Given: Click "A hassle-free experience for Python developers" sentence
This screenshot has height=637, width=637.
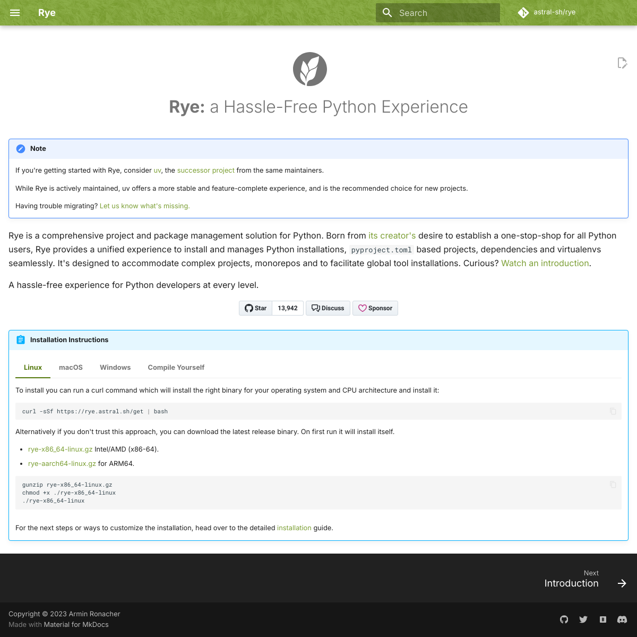Looking at the screenshot, I should pos(134,285).
